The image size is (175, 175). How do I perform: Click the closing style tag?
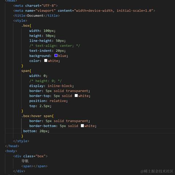pyautogui.click(x=21, y=141)
